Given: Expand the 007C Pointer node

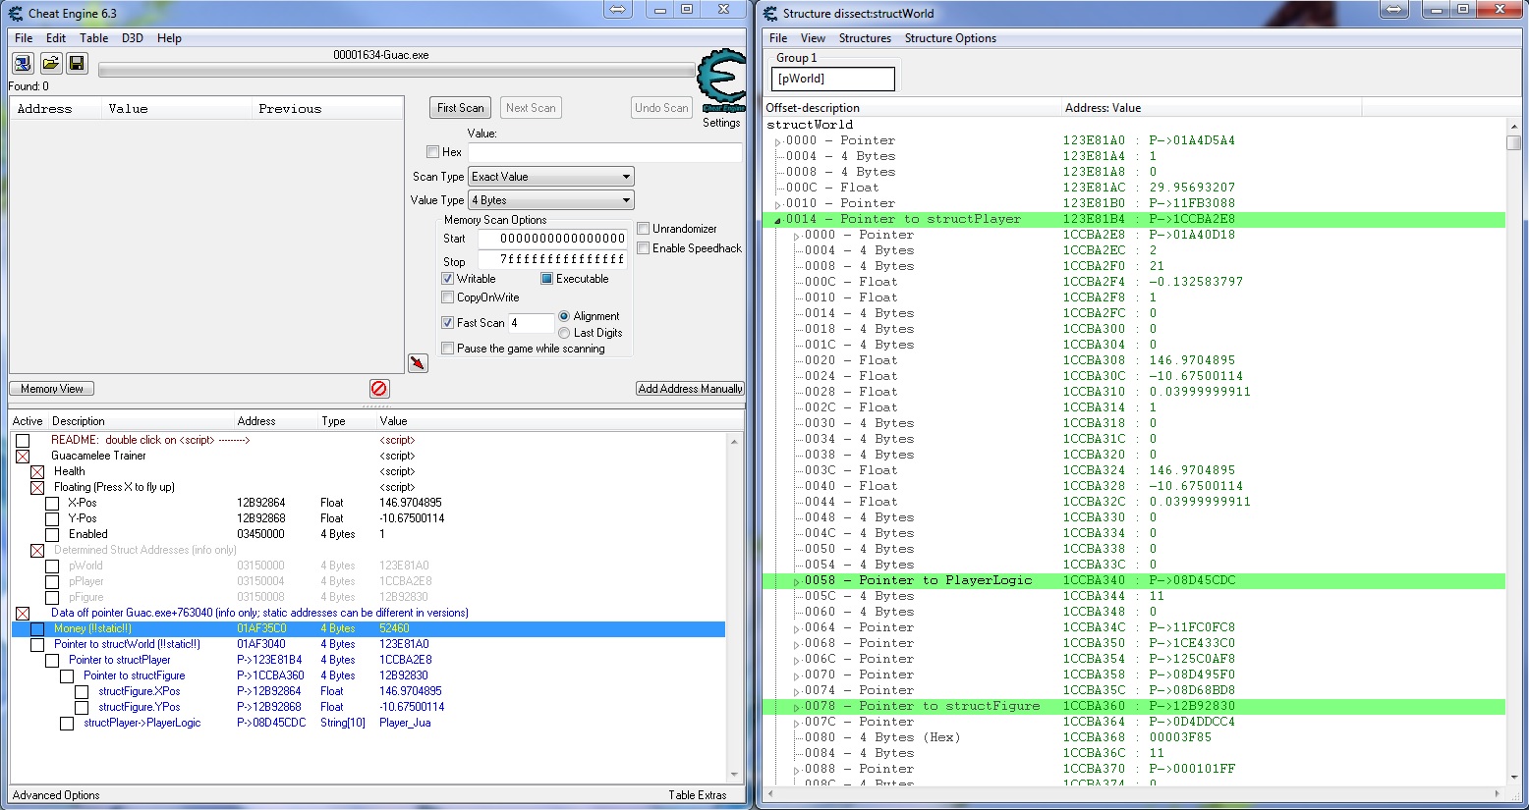Looking at the screenshot, I should pos(796,723).
